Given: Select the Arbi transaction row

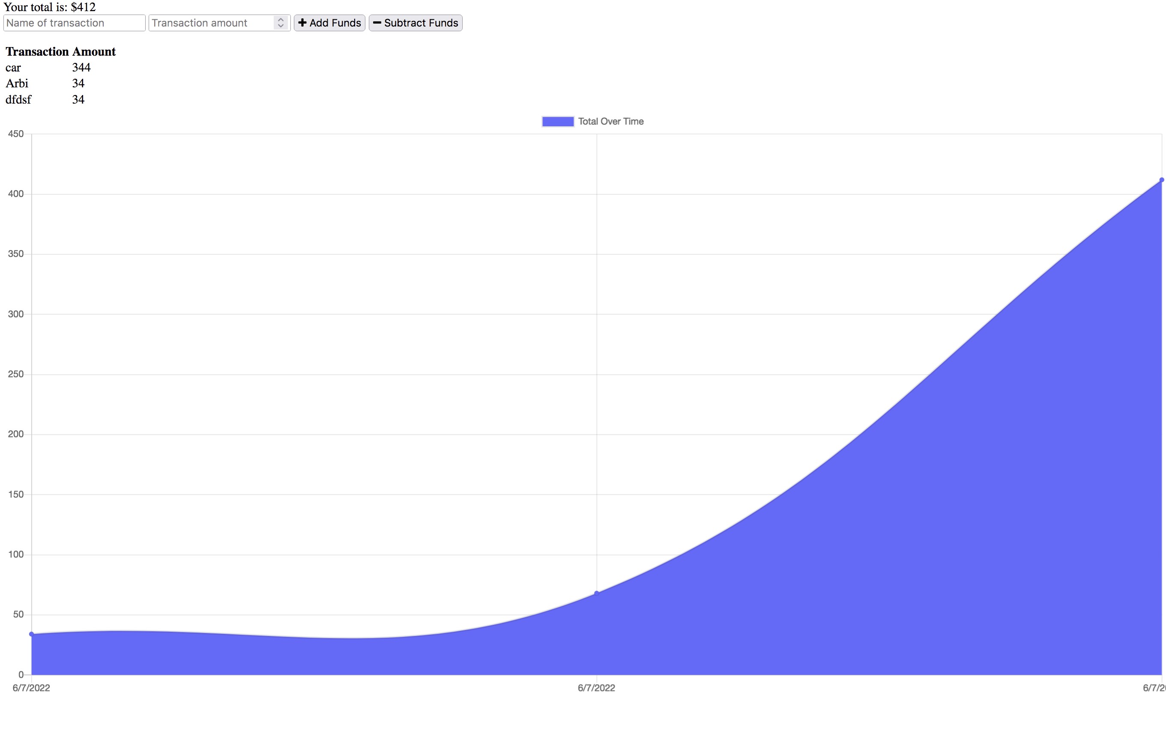Looking at the screenshot, I should tap(60, 83).
